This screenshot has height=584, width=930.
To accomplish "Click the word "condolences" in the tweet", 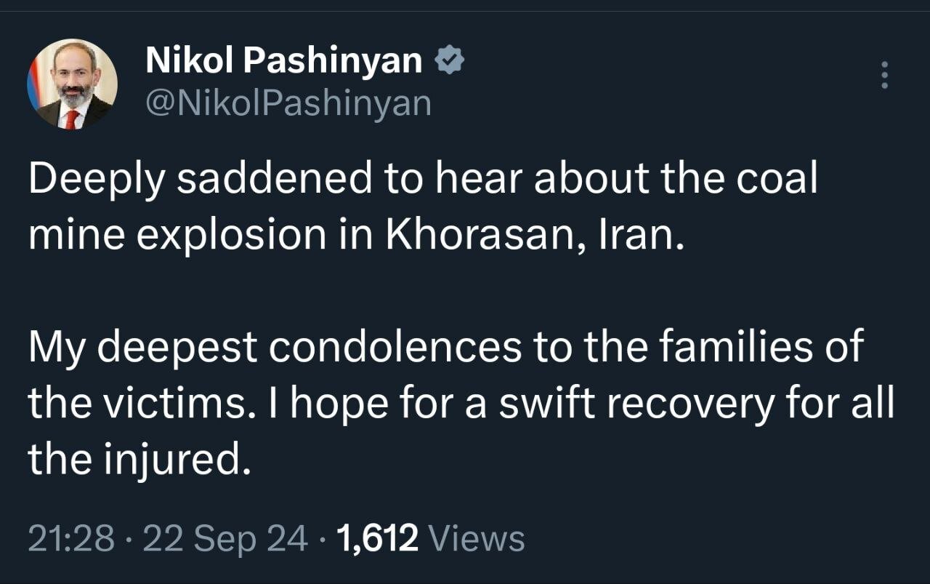I will click(x=395, y=348).
